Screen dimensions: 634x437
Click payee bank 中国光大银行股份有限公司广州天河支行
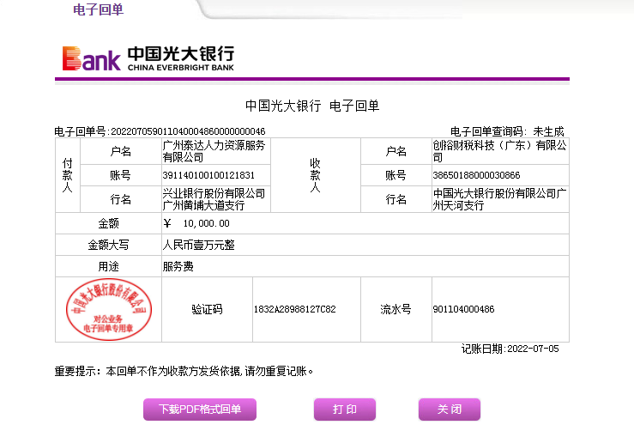pos(499,199)
